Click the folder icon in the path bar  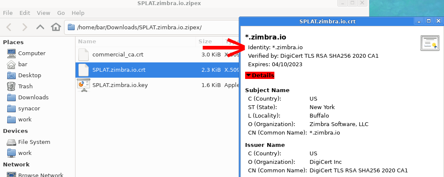(x=71, y=28)
